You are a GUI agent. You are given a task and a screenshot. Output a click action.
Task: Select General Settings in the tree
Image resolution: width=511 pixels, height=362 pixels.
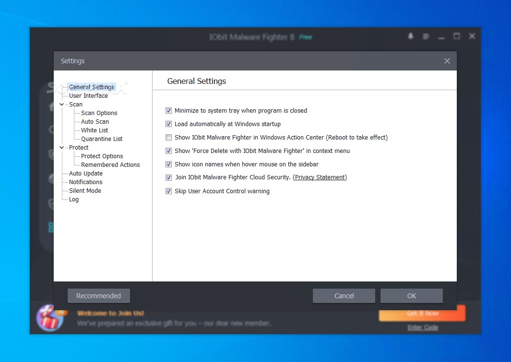(92, 87)
